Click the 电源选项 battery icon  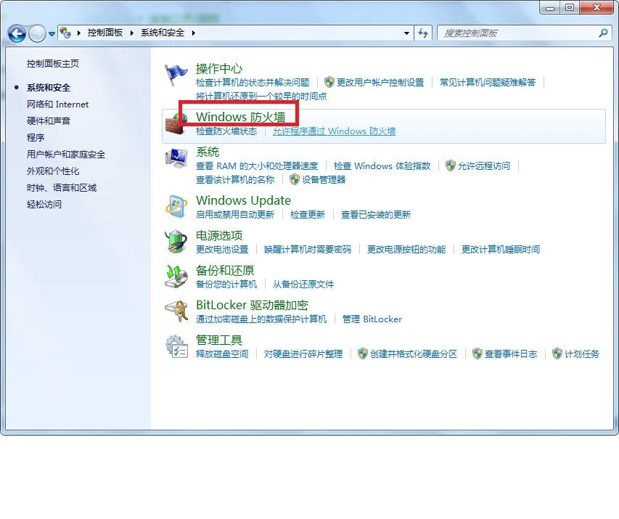pyautogui.click(x=176, y=240)
